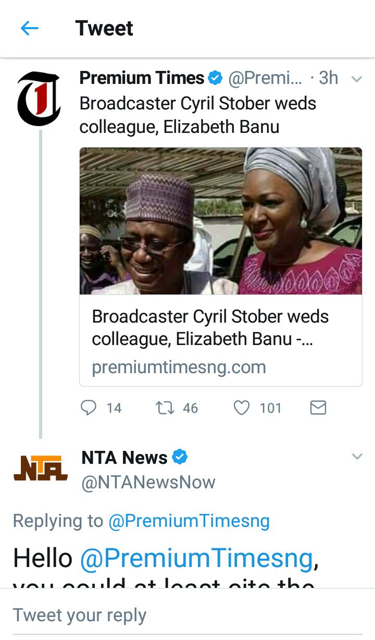
Task: Tap Premium Times verified badge
Action: [x=215, y=78]
